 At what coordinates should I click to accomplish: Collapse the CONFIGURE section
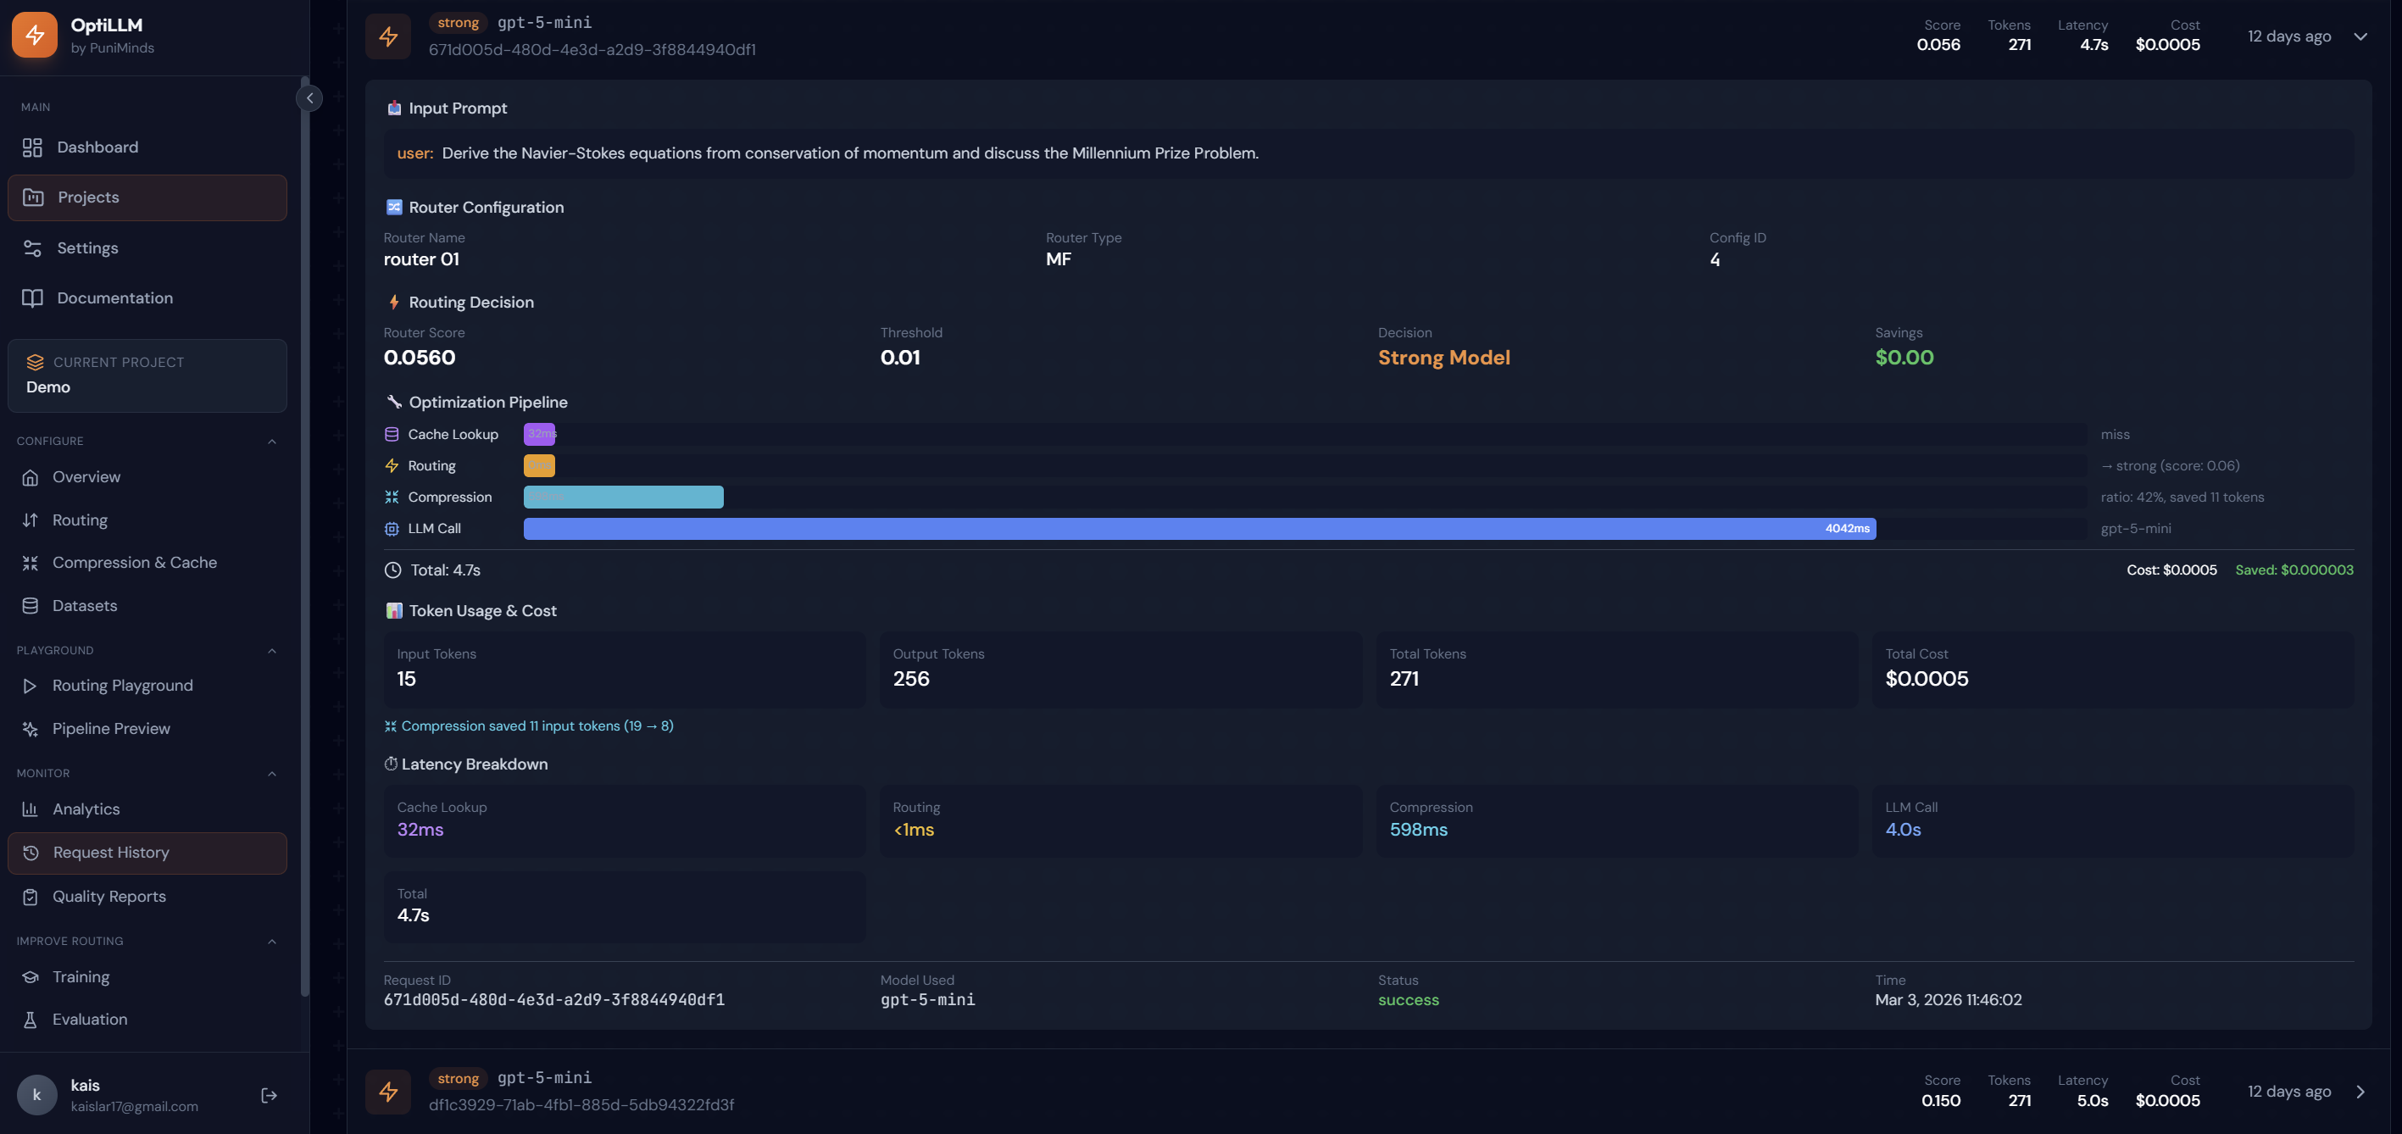(x=271, y=441)
